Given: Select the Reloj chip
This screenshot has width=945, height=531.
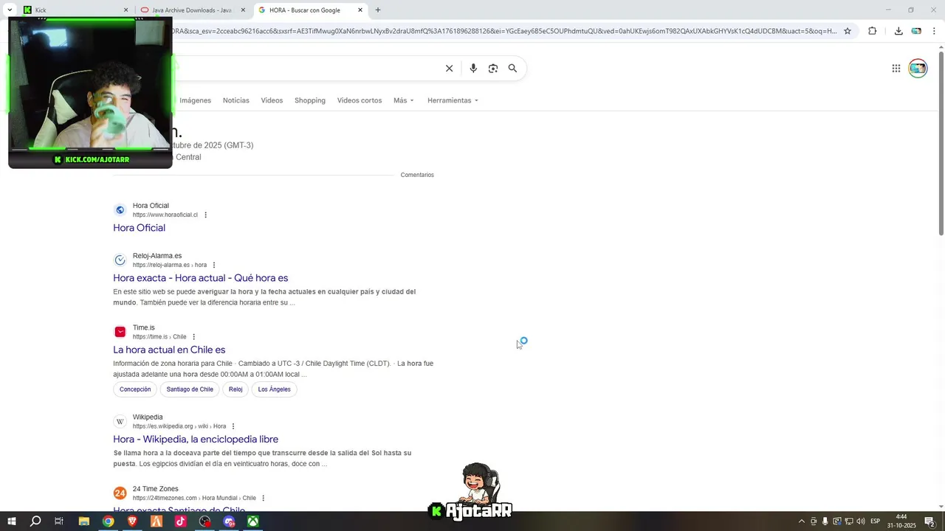Looking at the screenshot, I should pyautogui.click(x=236, y=389).
